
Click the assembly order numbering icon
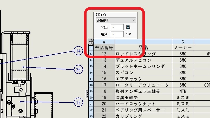(128, 27)
